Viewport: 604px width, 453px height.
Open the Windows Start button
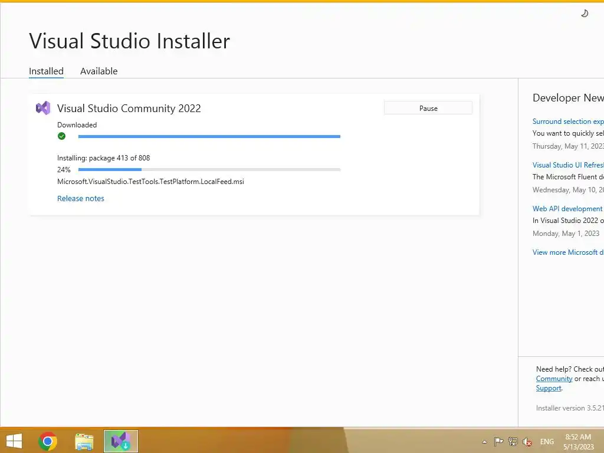(x=14, y=441)
